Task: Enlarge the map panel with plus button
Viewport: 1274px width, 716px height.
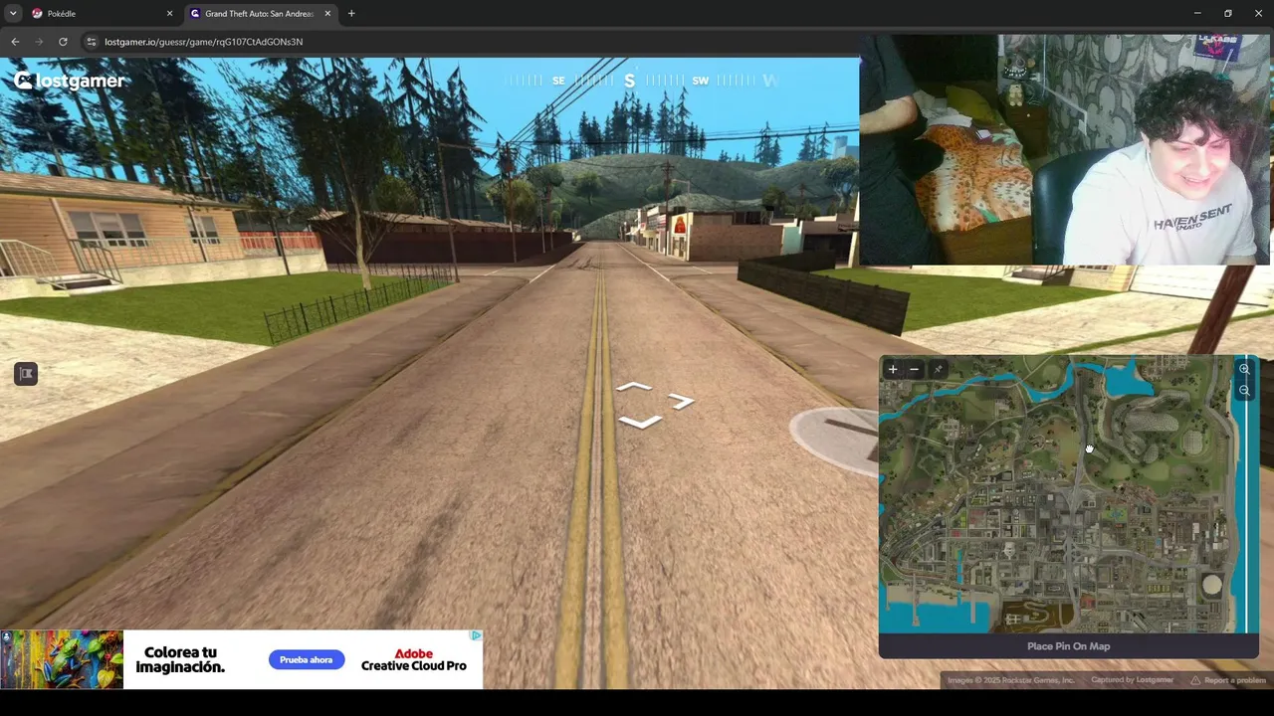Action: coord(893,369)
